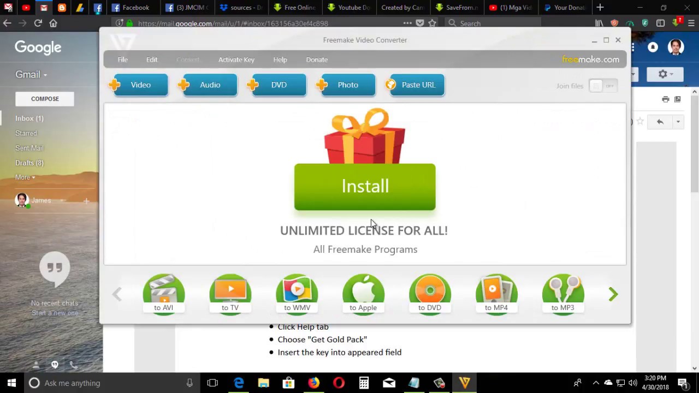The width and height of the screenshot is (699, 393).
Task: Open the Donate menu item
Action: coord(317,59)
